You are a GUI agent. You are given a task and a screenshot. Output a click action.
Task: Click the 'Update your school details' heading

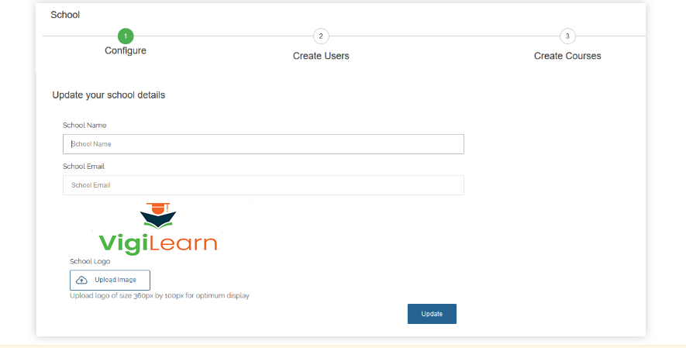click(x=109, y=95)
